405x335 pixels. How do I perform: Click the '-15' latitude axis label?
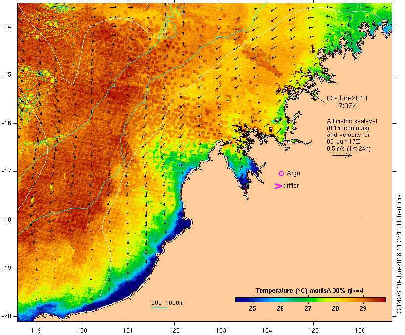tap(6, 75)
